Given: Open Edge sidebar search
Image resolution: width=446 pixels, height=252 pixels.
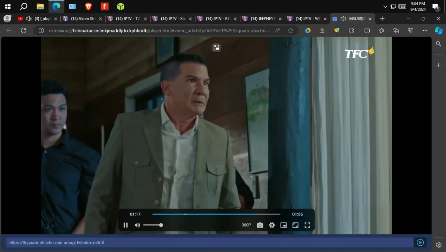Looking at the screenshot, I should [x=439, y=44].
